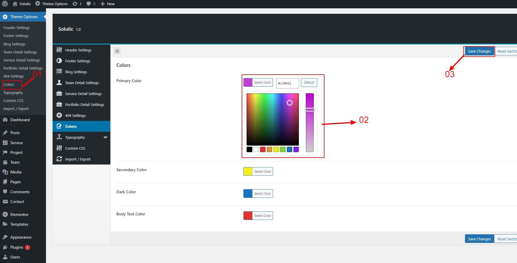Expand the Typography submenu chevron
This screenshot has width=517, height=263.
pyautogui.click(x=105, y=137)
